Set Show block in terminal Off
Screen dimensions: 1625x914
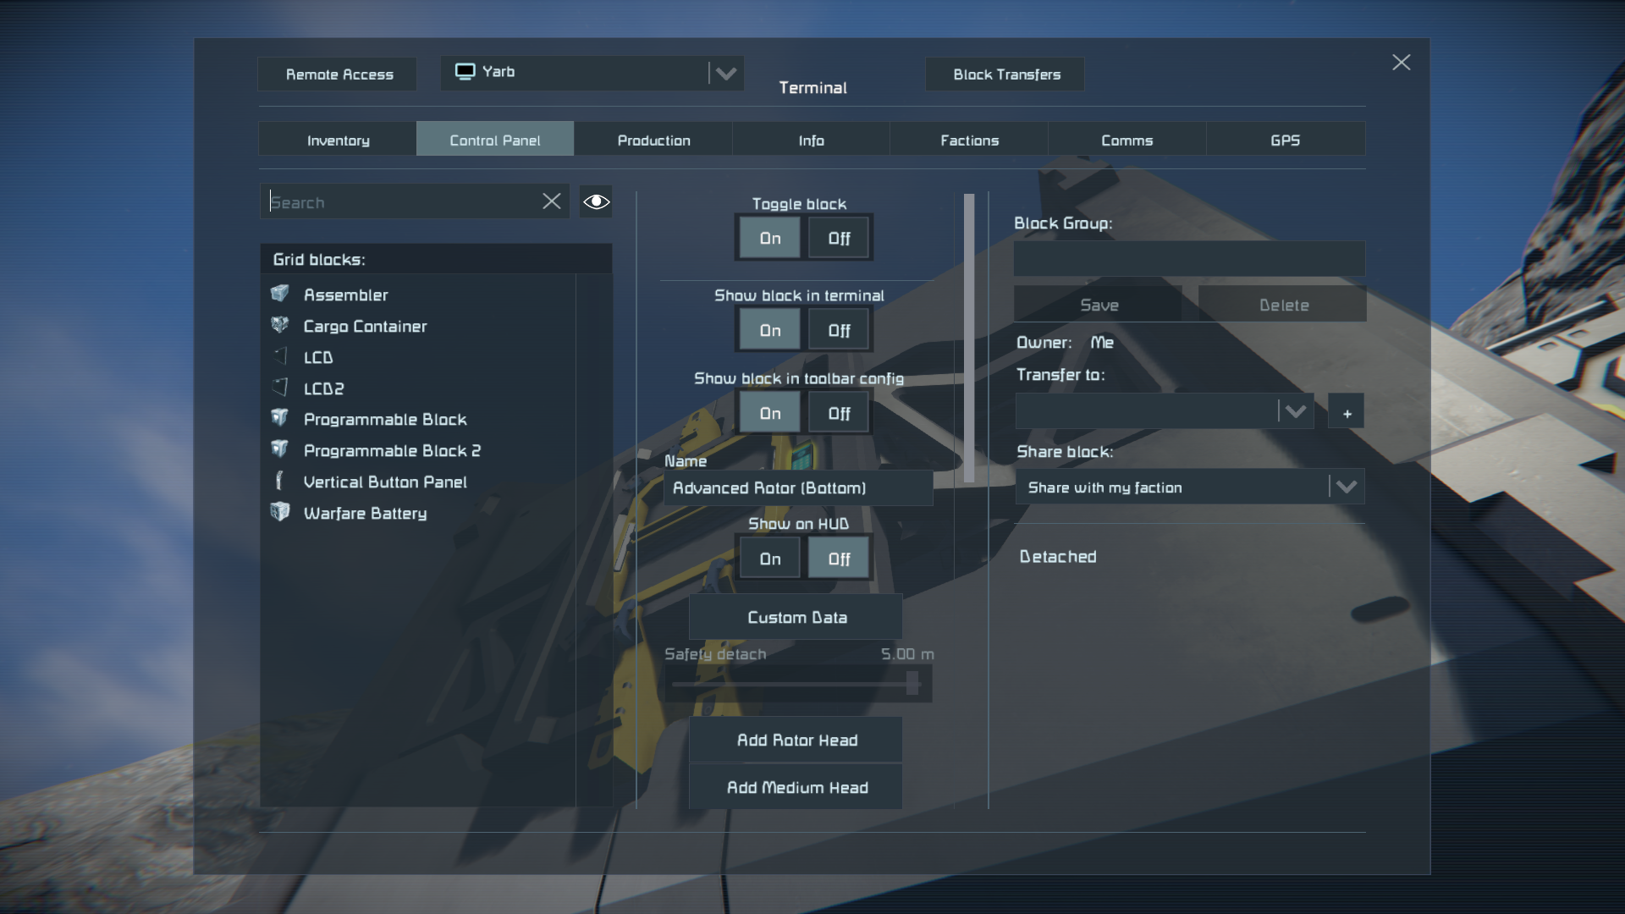click(839, 330)
